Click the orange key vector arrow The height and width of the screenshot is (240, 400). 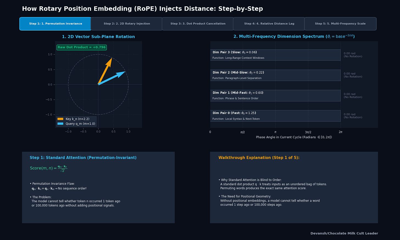[x=105, y=71]
